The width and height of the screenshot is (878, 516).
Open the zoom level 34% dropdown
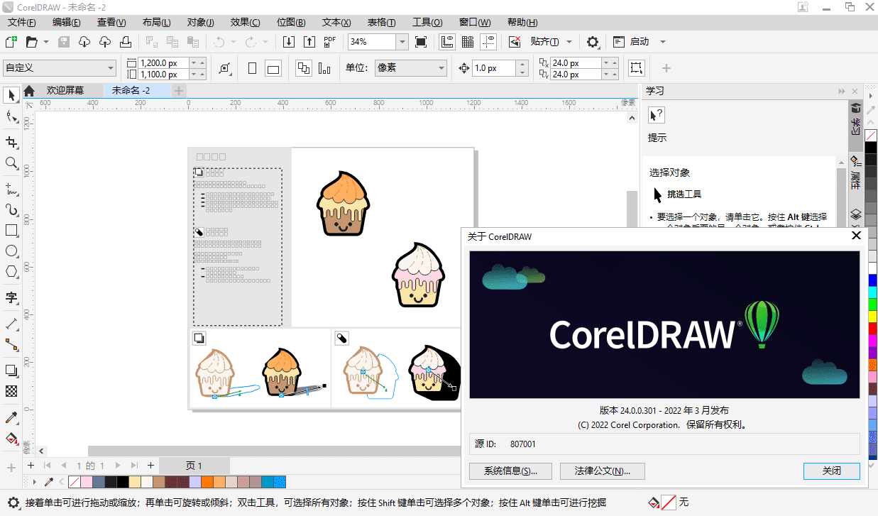point(402,42)
